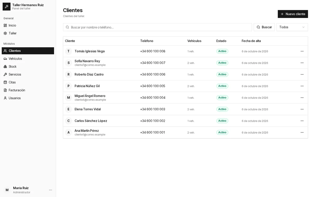This screenshot has width=315, height=197.
Task: Click the Activo badge for Carlos Sánchez López
Action: click(x=222, y=121)
